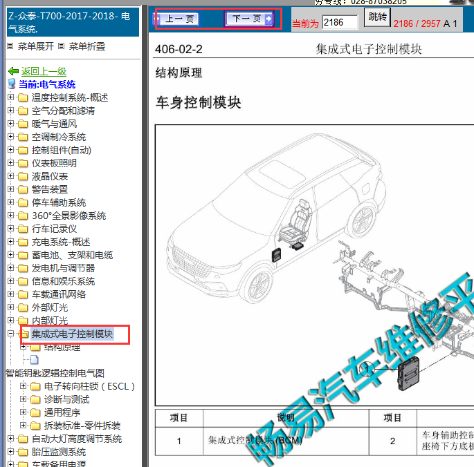This screenshot has height=467, width=474.
Task: Expand the 停车辅助系统 node
Action: coord(10,202)
